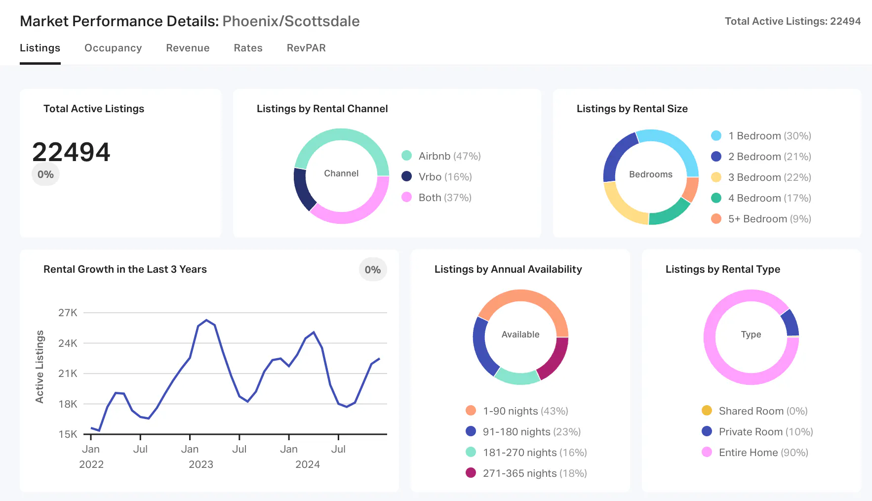Click the 0% badge under 22494
This screenshot has width=872, height=501.
pyautogui.click(x=45, y=174)
